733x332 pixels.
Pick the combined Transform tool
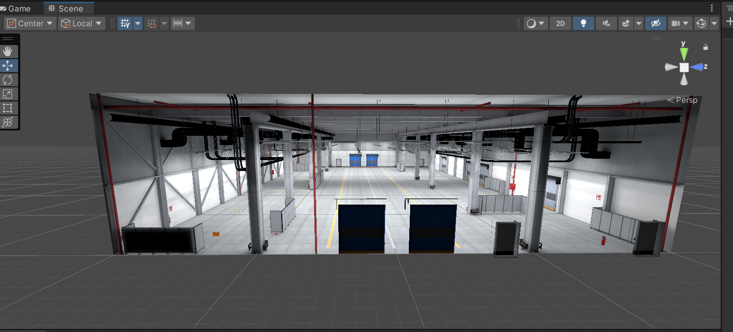(7, 122)
